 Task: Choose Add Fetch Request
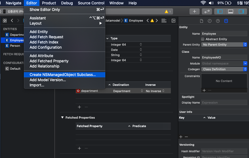tap(64, 37)
